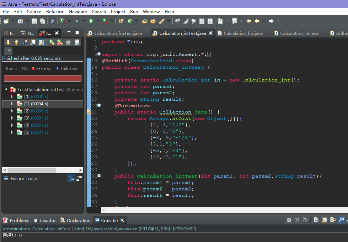The width and height of the screenshot is (348, 242).
Task: Click Rerun Test Failures First icon
Action: (60, 42)
